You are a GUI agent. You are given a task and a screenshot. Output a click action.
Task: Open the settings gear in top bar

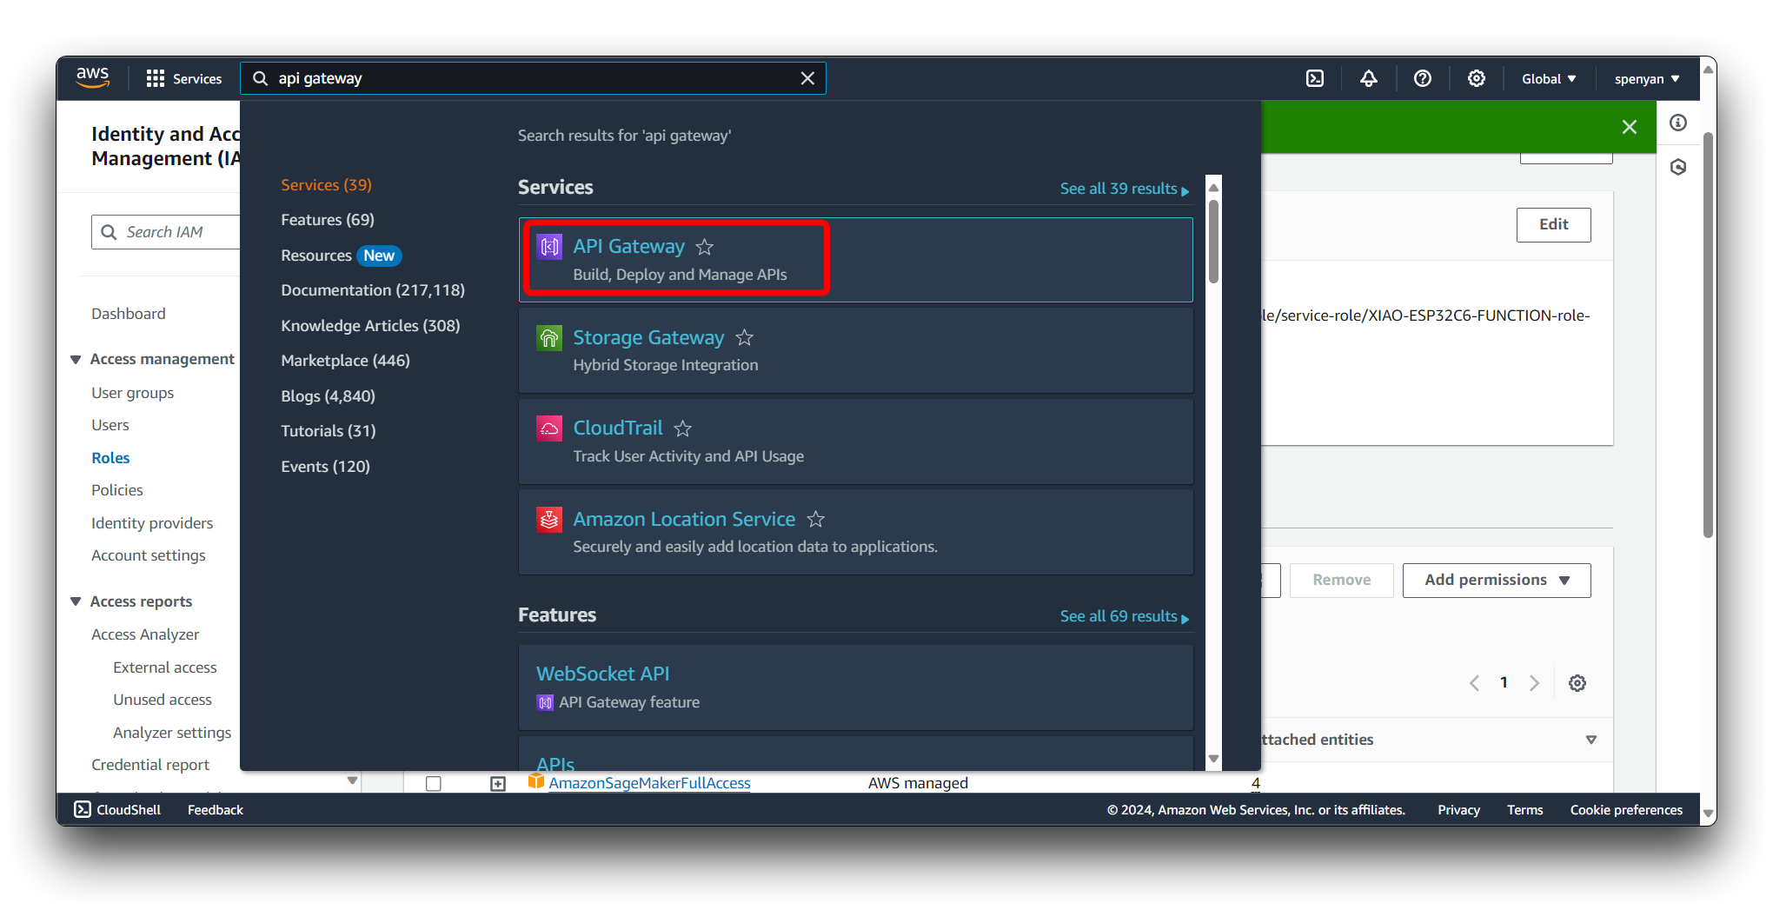point(1477,78)
